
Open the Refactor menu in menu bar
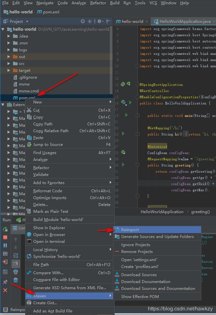coord(98,3)
